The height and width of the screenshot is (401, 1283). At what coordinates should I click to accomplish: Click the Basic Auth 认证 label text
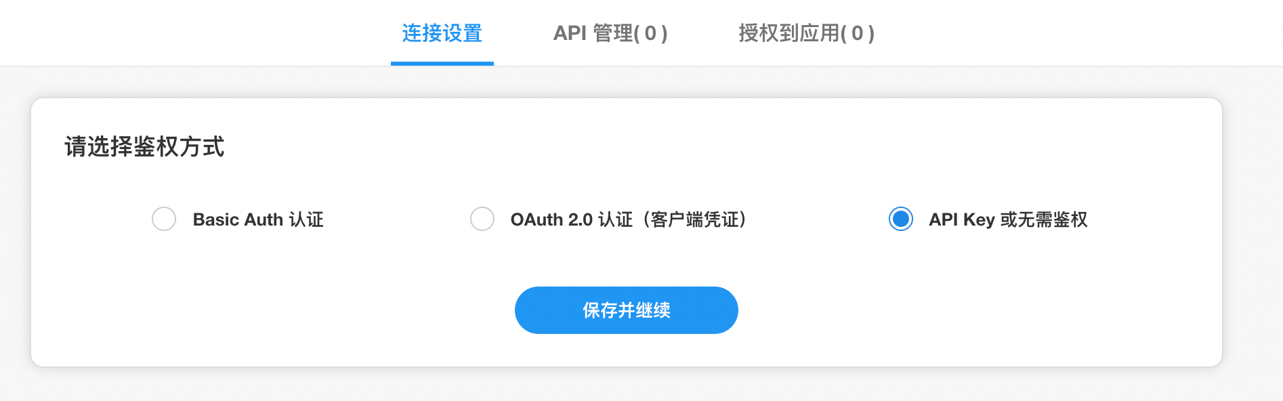coord(257,219)
